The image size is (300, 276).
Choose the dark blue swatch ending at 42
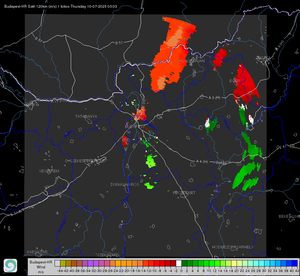[x=295, y=263]
